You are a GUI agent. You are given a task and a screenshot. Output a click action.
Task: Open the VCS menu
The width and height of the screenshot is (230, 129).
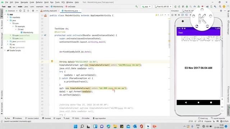pyautogui.click(x=63, y=2)
